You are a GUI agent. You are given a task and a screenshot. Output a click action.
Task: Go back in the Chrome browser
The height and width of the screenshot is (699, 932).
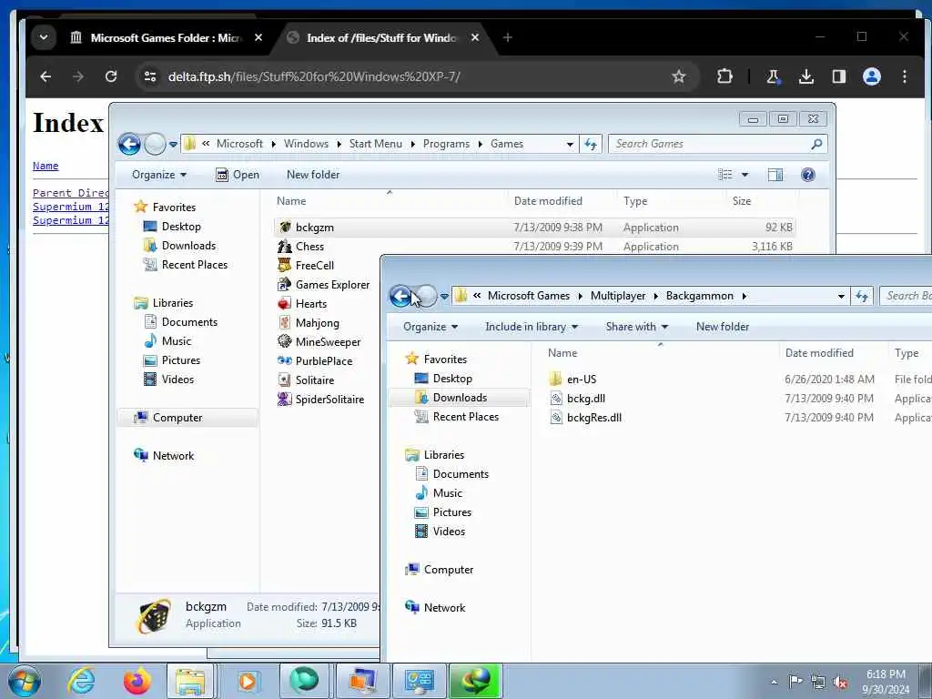click(x=46, y=76)
